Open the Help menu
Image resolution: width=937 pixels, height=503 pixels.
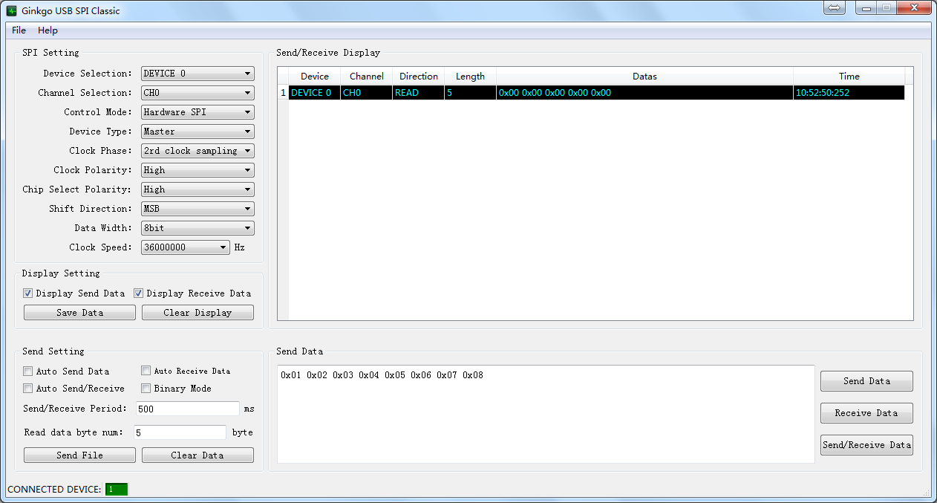point(48,30)
